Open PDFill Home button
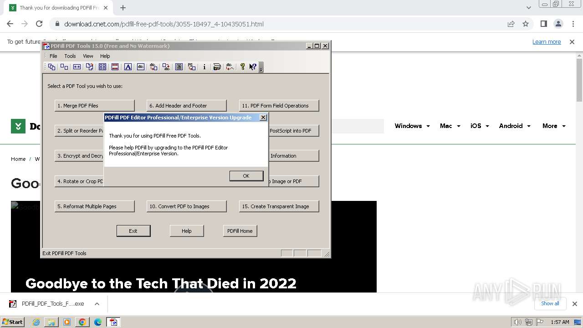This screenshot has height=328, width=583. (240, 231)
